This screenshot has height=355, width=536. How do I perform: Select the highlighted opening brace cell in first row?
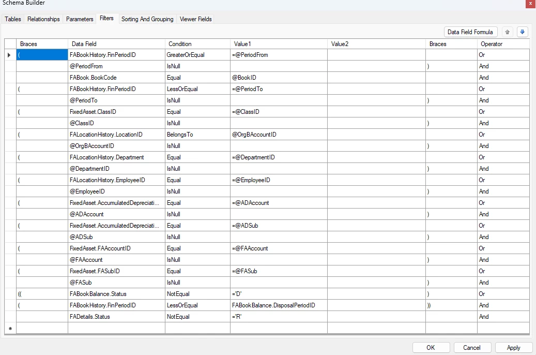tap(42, 55)
